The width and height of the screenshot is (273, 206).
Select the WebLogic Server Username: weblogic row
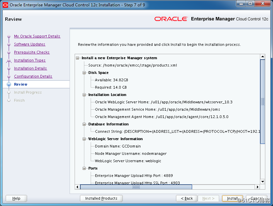(x=128, y=161)
